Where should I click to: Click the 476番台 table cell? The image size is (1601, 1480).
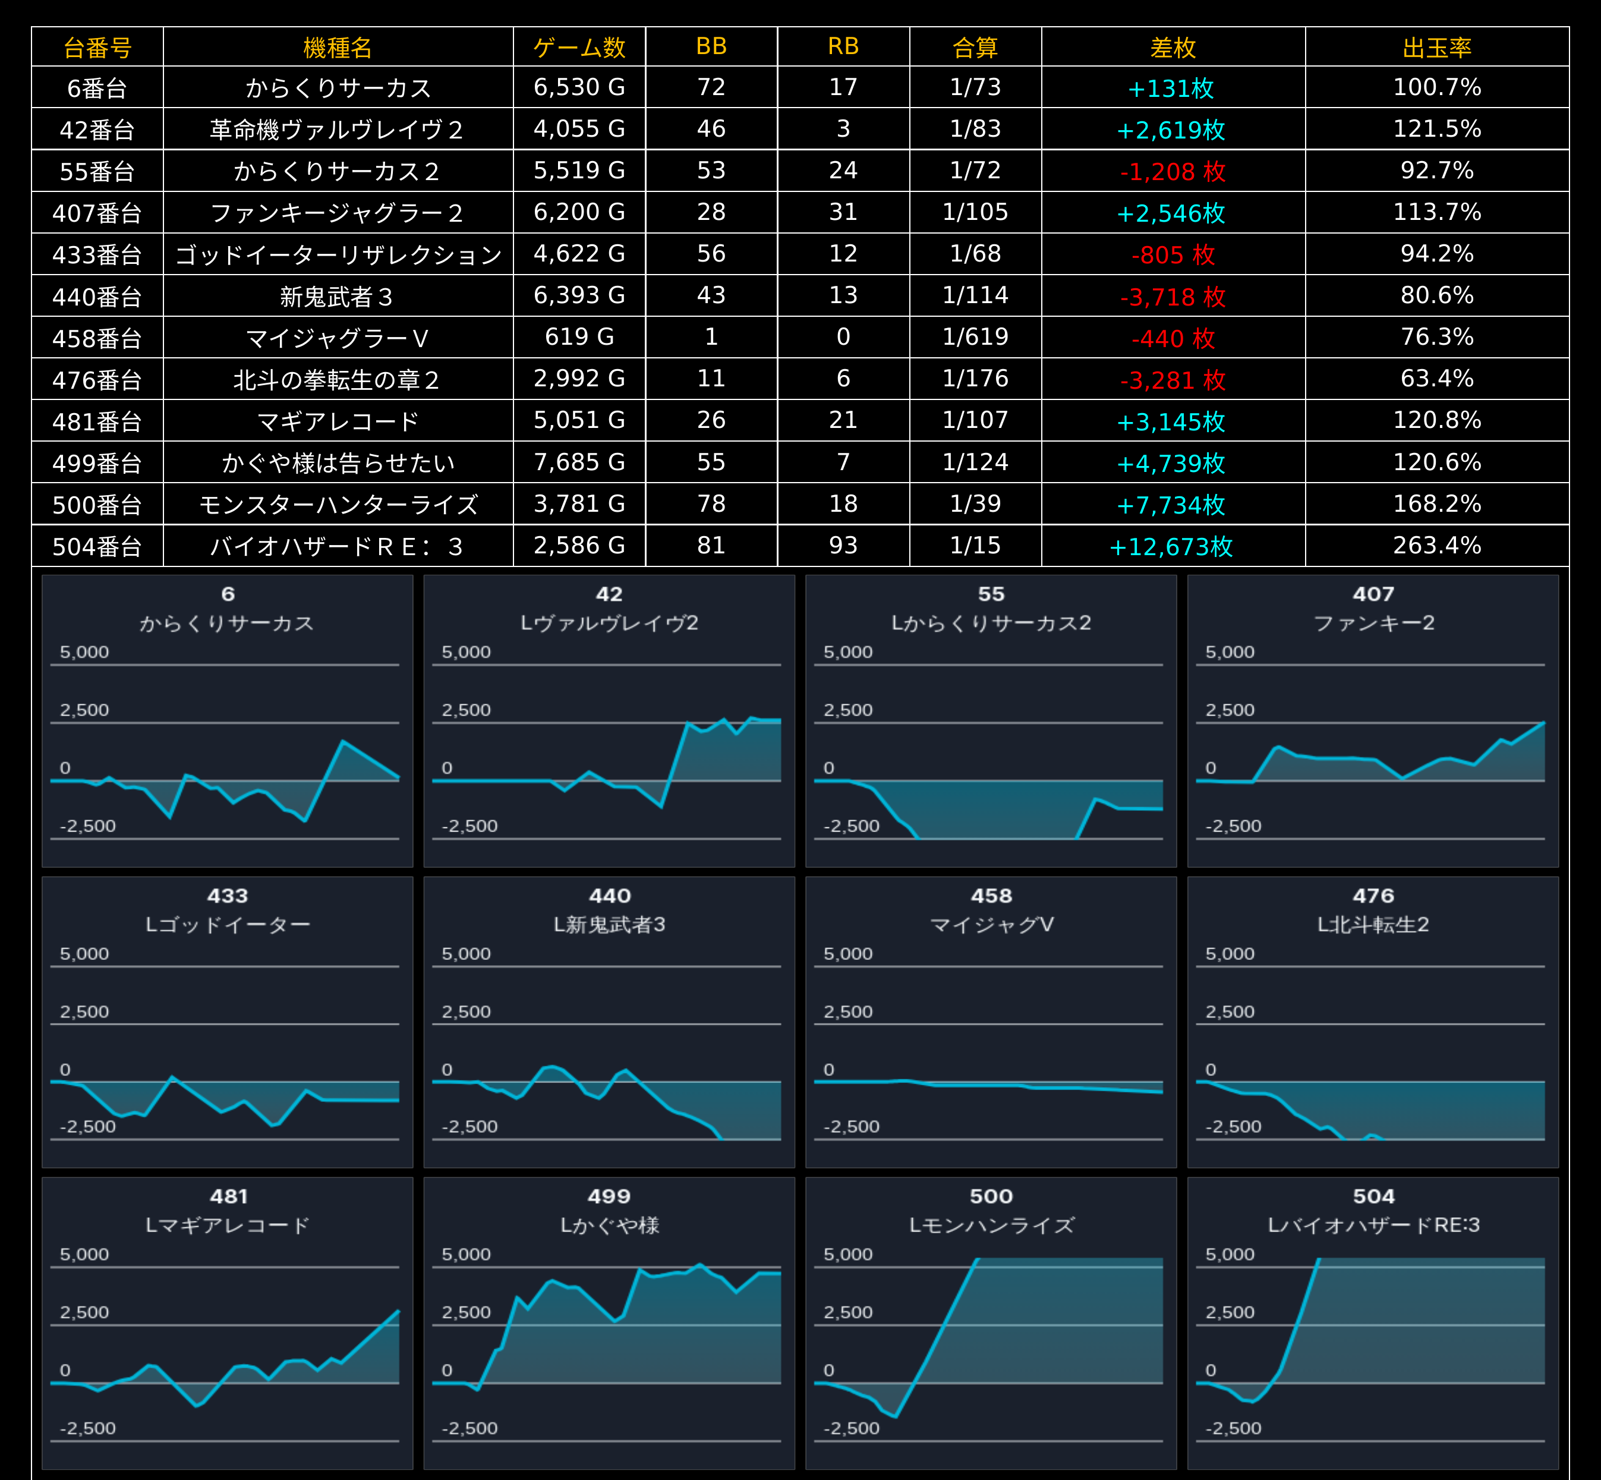pos(97,379)
